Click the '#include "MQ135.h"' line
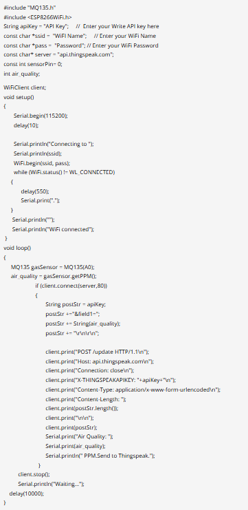Image resolution: width=248 pixels, height=510 pixels. click(27, 8)
